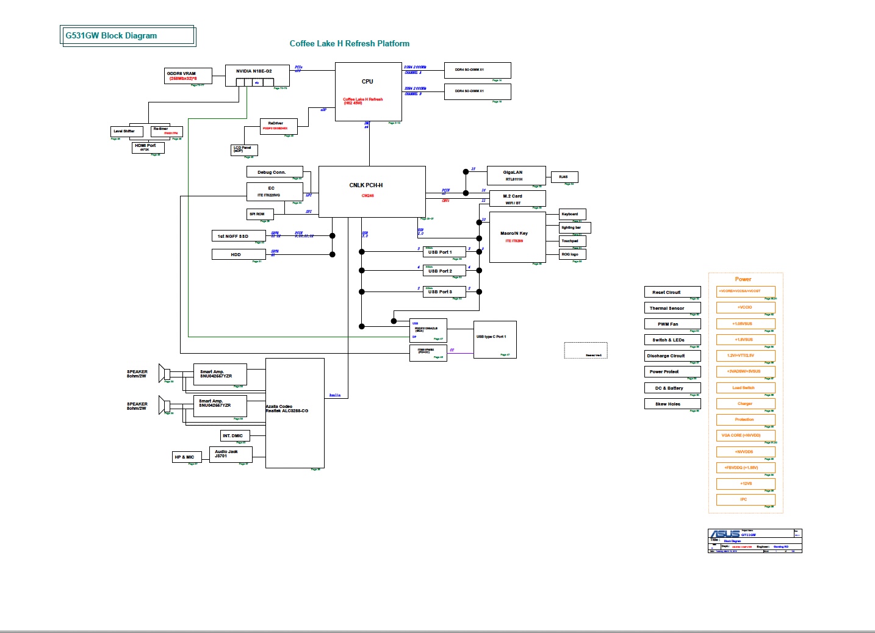Select the Reset Circuit block

click(x=672, y=292)
